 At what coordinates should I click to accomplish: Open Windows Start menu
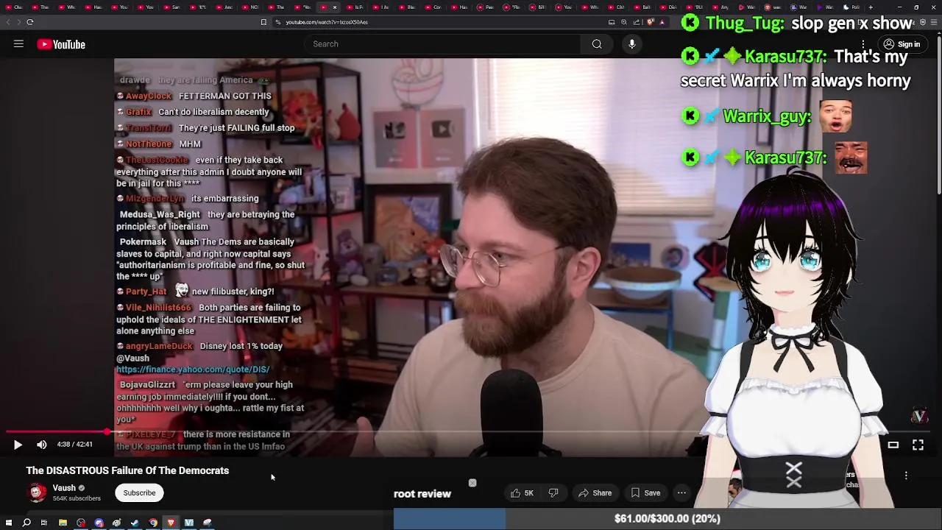tap(9, 523)
